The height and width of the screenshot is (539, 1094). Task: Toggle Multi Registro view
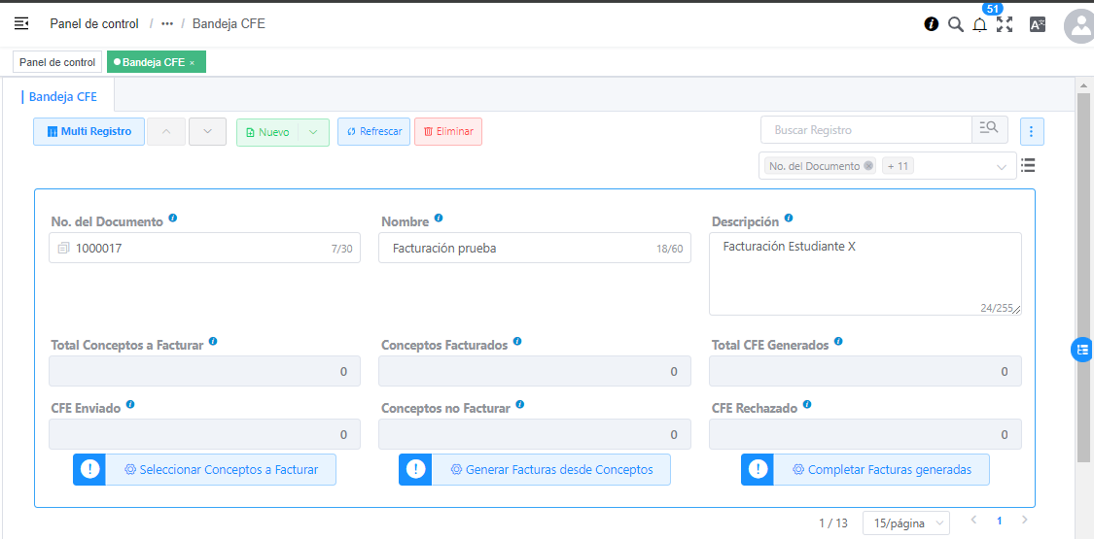point(89,132)
